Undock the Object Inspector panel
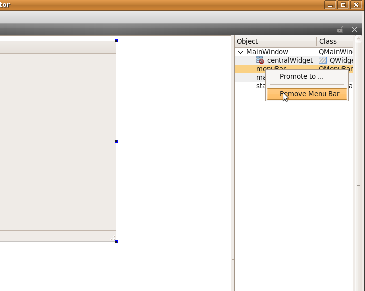Viewport: 365px width, 291px height. (340, 30)
